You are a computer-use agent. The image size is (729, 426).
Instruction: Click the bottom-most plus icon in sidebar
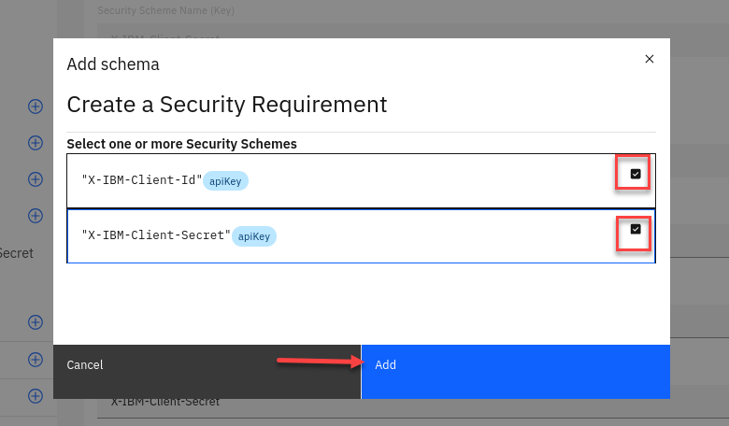click(36, 395)
